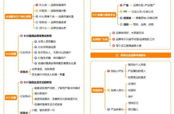
Task: Select the orange node 必须解决五个核心要素
Action: coord(18,17)
